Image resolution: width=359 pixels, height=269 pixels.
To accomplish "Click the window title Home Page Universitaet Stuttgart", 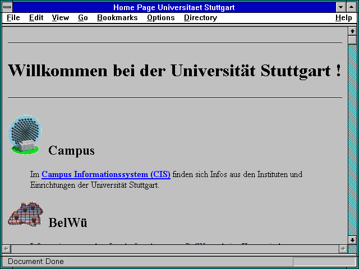I will pyautogui.click(x=174, y=7).
